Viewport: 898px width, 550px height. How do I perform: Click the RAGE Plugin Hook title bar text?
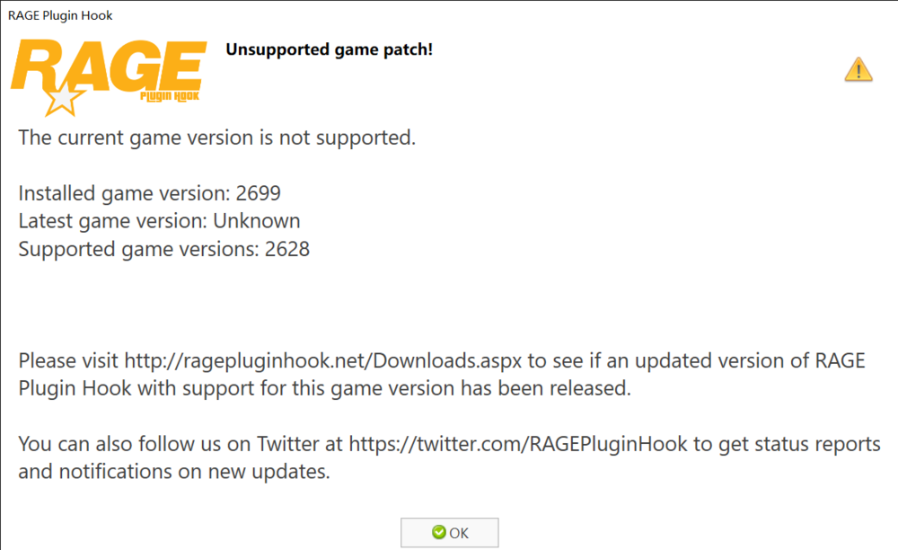[59, 14]
